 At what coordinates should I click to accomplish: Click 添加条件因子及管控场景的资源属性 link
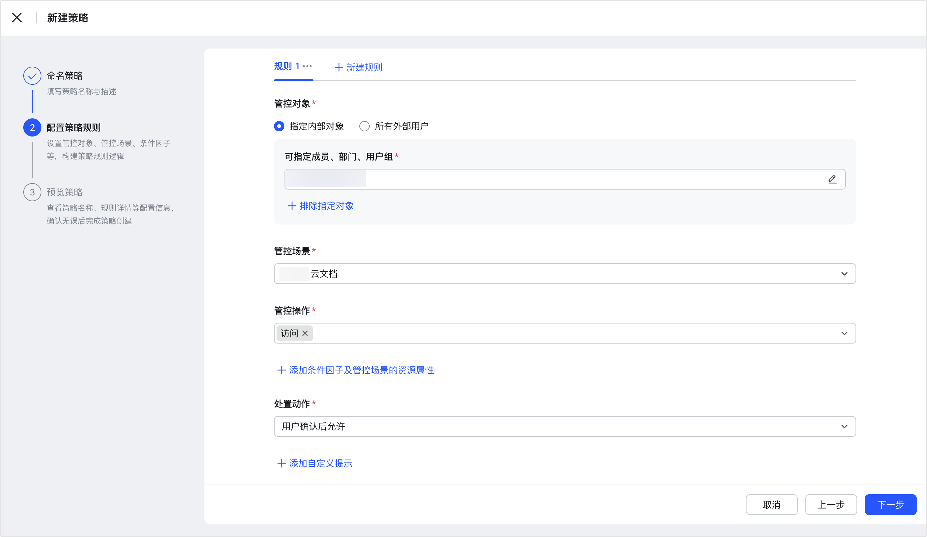point(355,370)
